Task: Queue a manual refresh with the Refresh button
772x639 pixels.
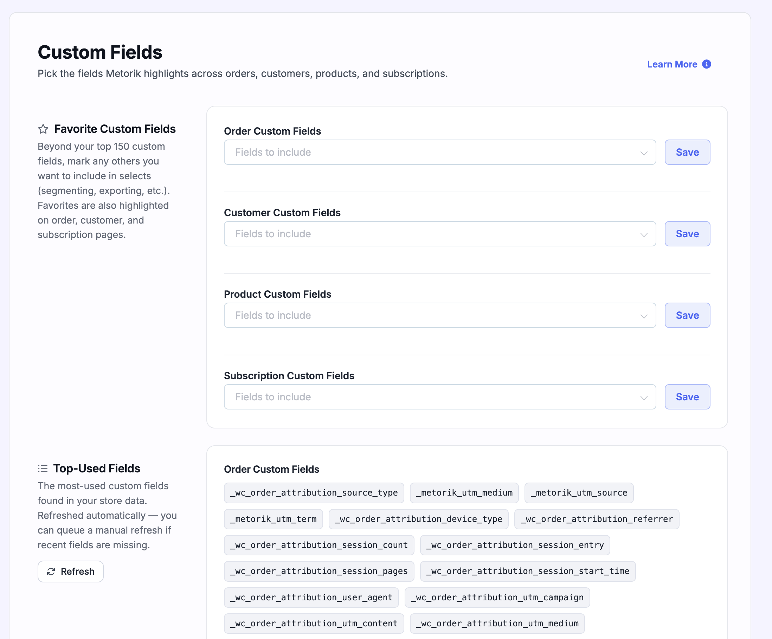Action: point(71,572)
